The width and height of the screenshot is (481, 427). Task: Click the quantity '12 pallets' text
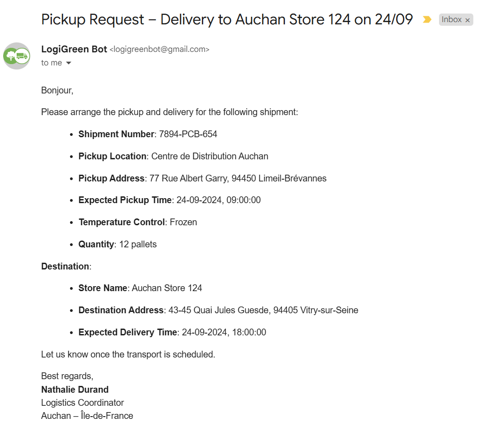point(138,244)
